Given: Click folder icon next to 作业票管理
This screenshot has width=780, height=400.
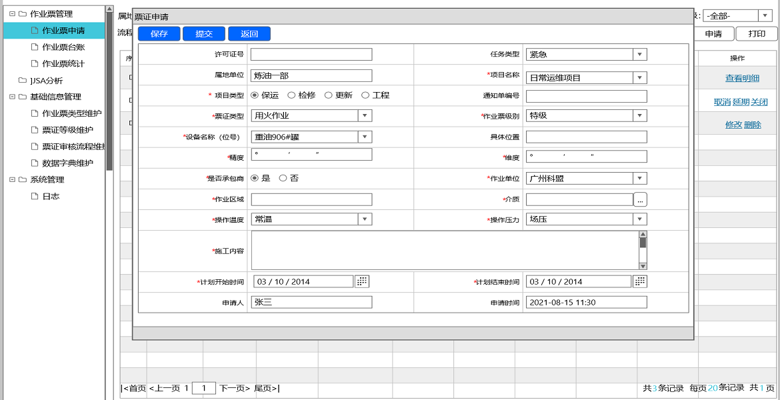Looking at the screenshot, I should pyautogui.click(x=23, y=14).
